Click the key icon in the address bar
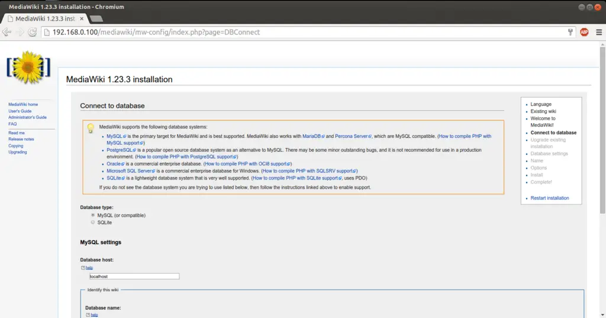The height and width of the screenshot is (318, 606). [570, 32]
